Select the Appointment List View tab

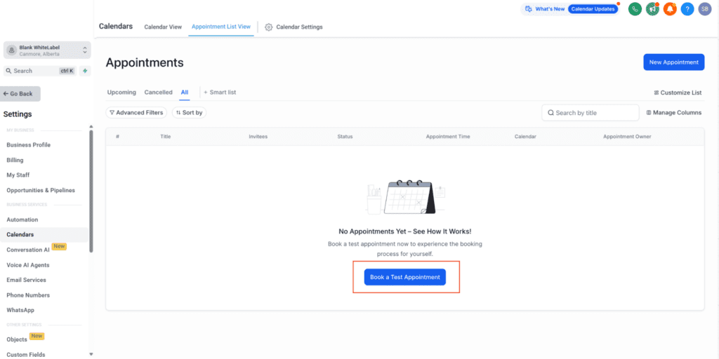(x=221, y=27)
